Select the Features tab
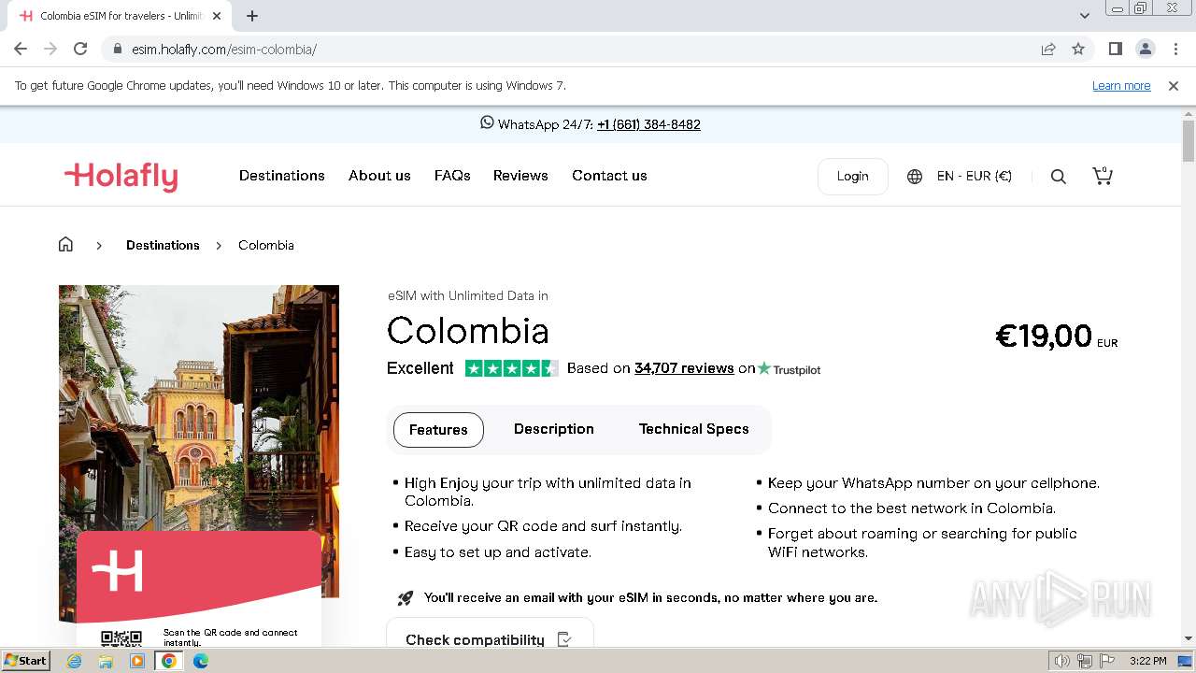The width and height of the screenshot is (1196, 673). (x=438, y=430)
